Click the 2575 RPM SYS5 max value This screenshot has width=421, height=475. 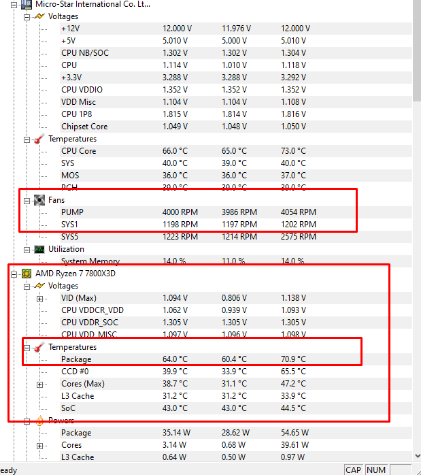(x=299, y=237)
